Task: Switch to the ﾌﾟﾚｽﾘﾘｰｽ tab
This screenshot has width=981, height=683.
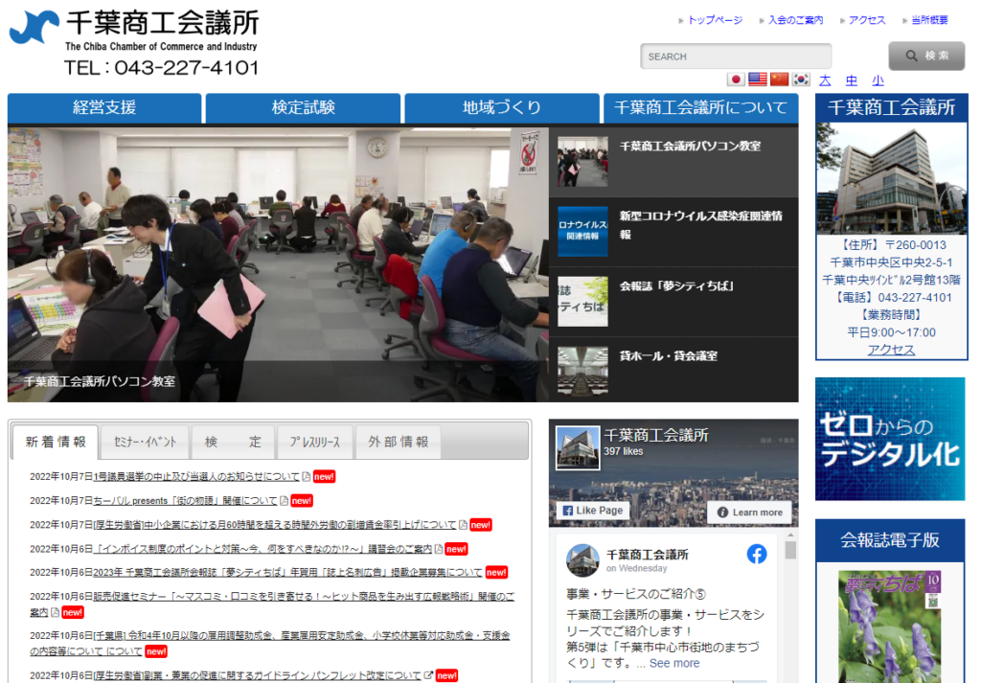Action: 315,443
